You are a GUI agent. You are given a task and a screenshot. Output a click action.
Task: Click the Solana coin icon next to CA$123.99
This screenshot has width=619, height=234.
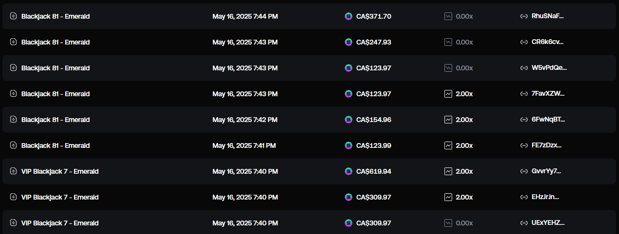click(349, 145)
